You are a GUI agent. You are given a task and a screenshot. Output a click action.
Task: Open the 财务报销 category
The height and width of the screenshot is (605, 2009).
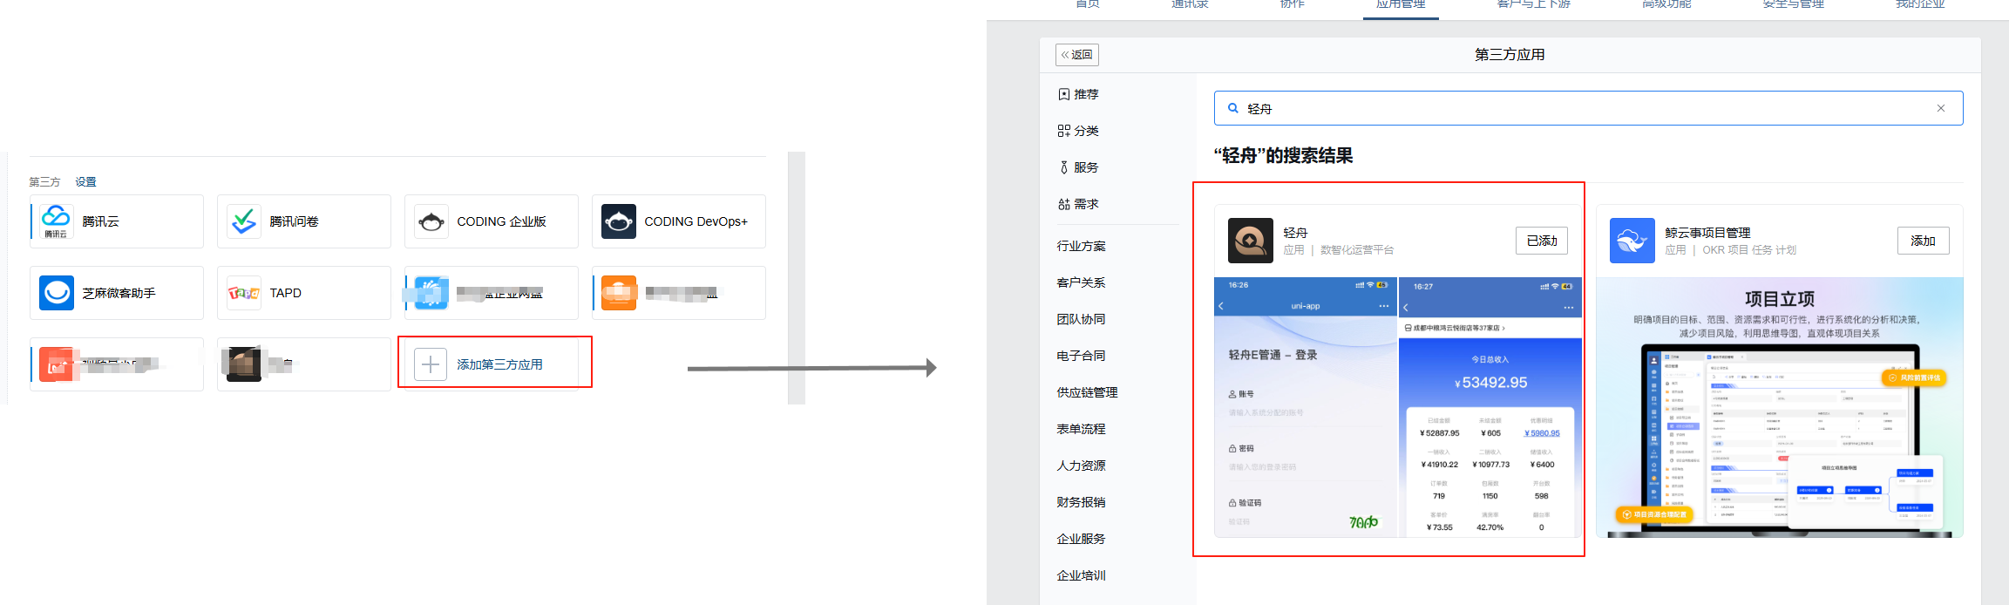[1082, 502]
